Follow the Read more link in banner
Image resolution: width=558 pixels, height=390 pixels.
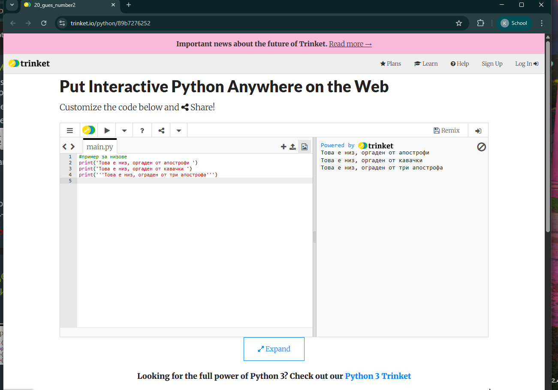click(350, 44)
